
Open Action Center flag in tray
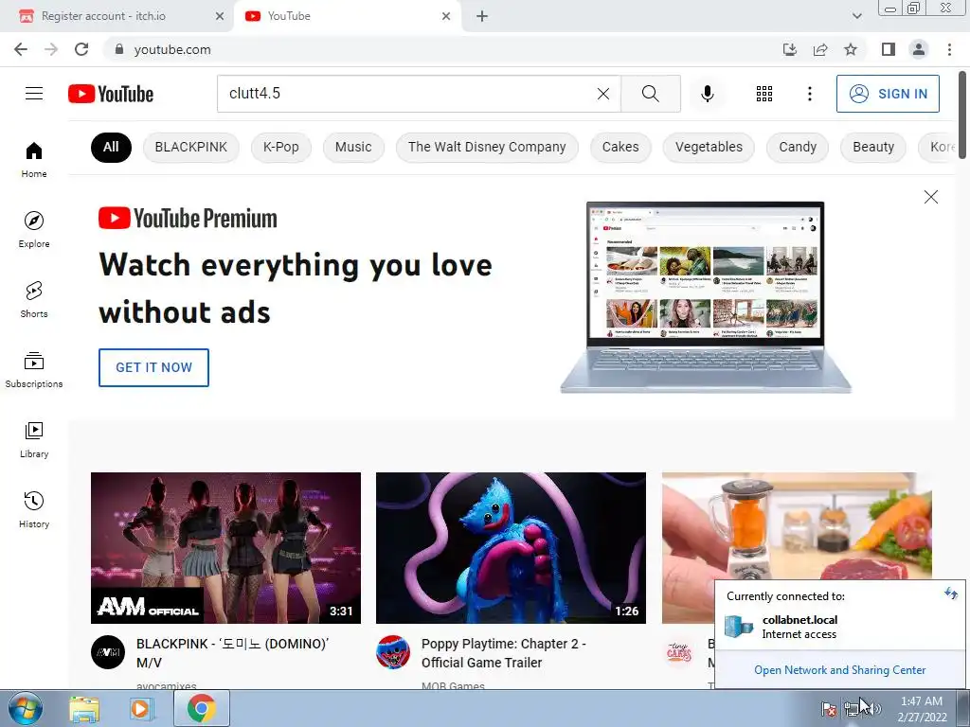[x=828, y=708]
